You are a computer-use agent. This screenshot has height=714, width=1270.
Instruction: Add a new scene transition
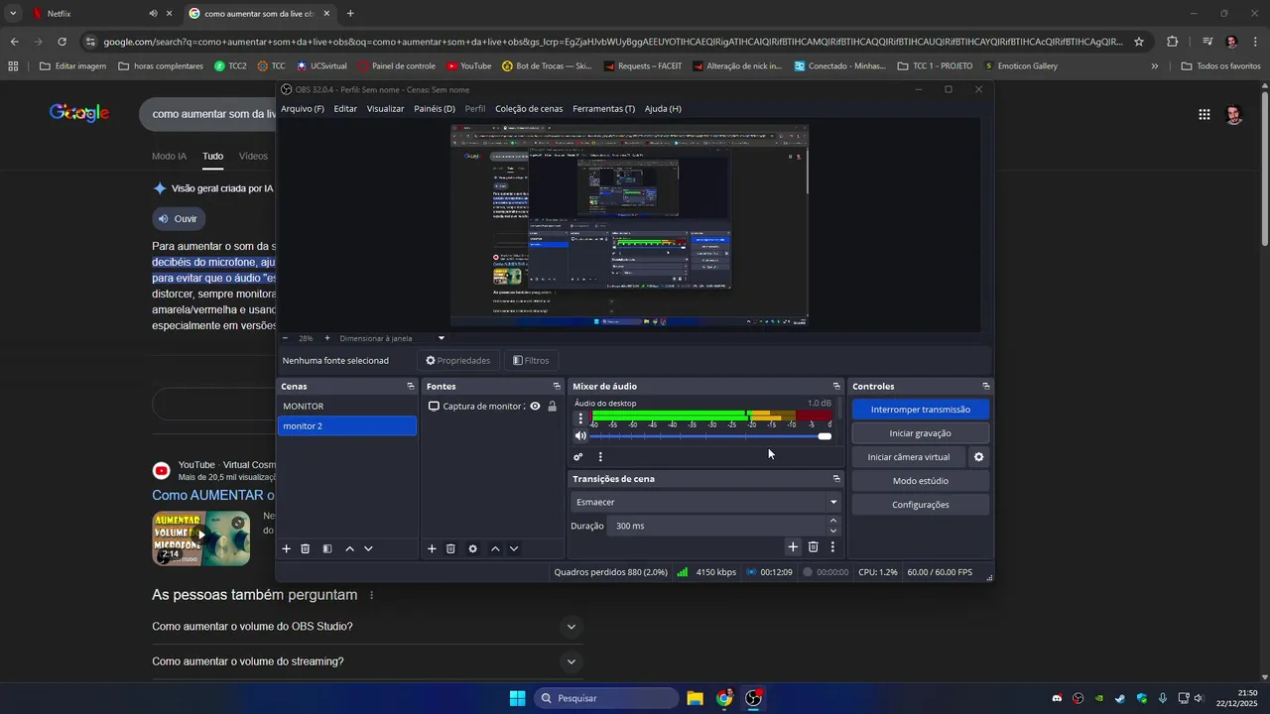[x=793, y=546]
